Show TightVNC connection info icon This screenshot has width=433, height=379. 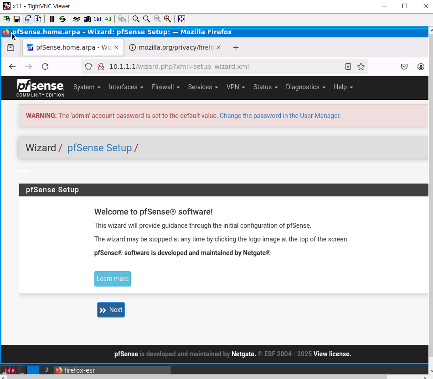pyautogui.click(x=38, y=19)
